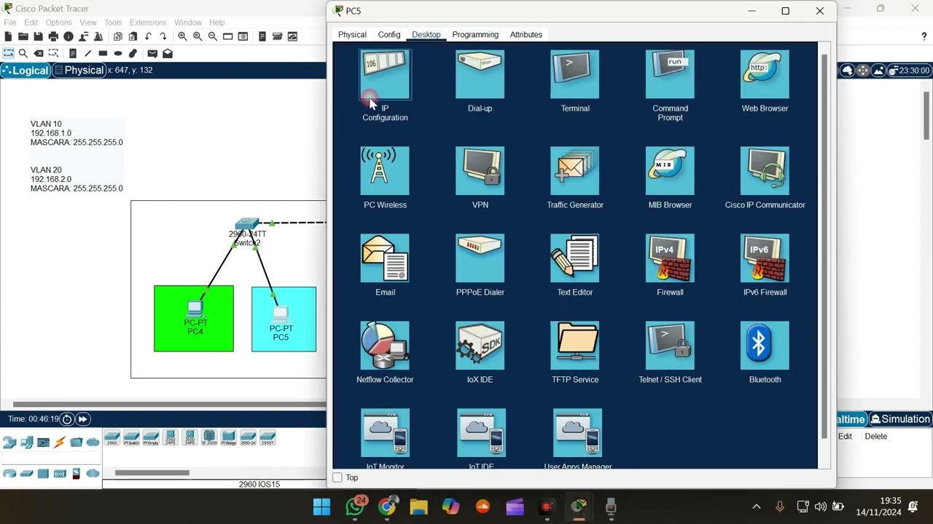Switch to Simulation mode
The height and width of the screenshot is (524, 933).
pos(901,419)
